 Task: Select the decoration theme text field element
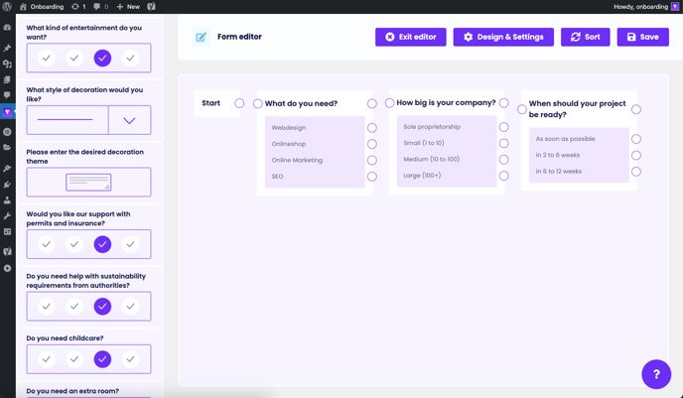(89, 182)
